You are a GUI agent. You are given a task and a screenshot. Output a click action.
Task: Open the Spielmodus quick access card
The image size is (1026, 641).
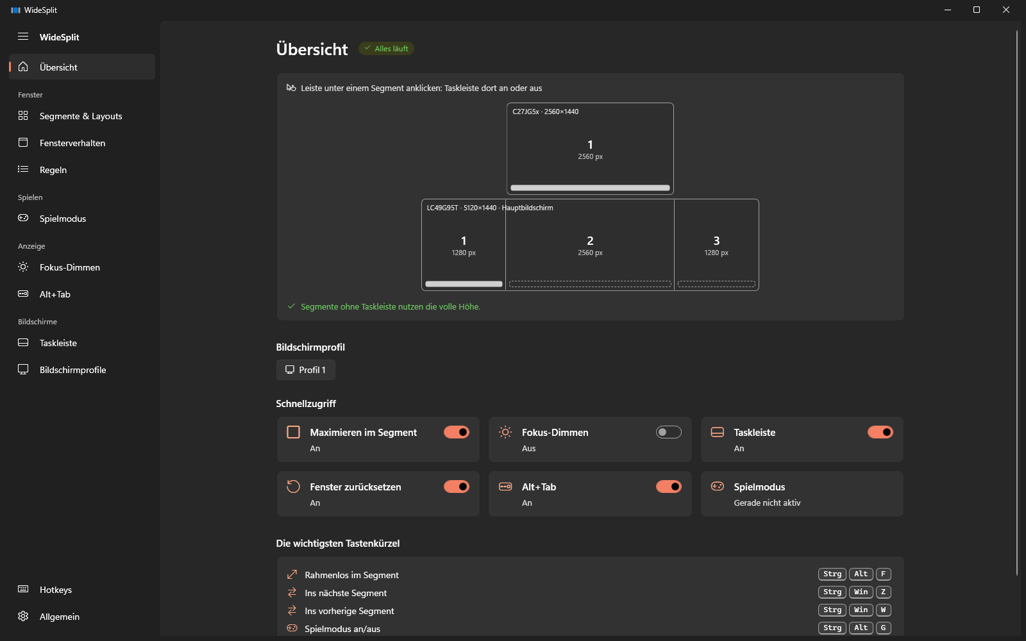coord(802,494)
